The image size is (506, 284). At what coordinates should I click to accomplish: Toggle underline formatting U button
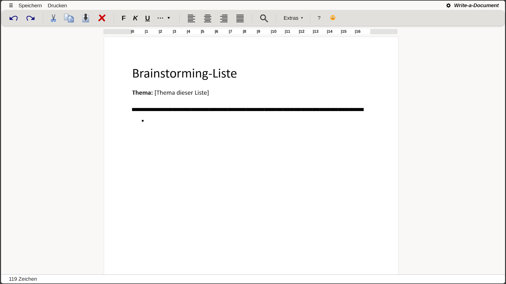[x=147, y=18]
